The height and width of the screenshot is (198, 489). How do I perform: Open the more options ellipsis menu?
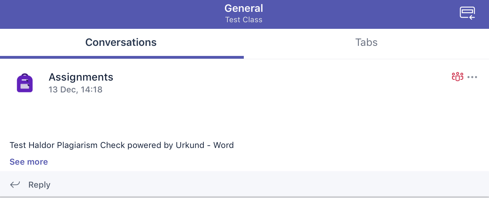click(x=472, y=77)
